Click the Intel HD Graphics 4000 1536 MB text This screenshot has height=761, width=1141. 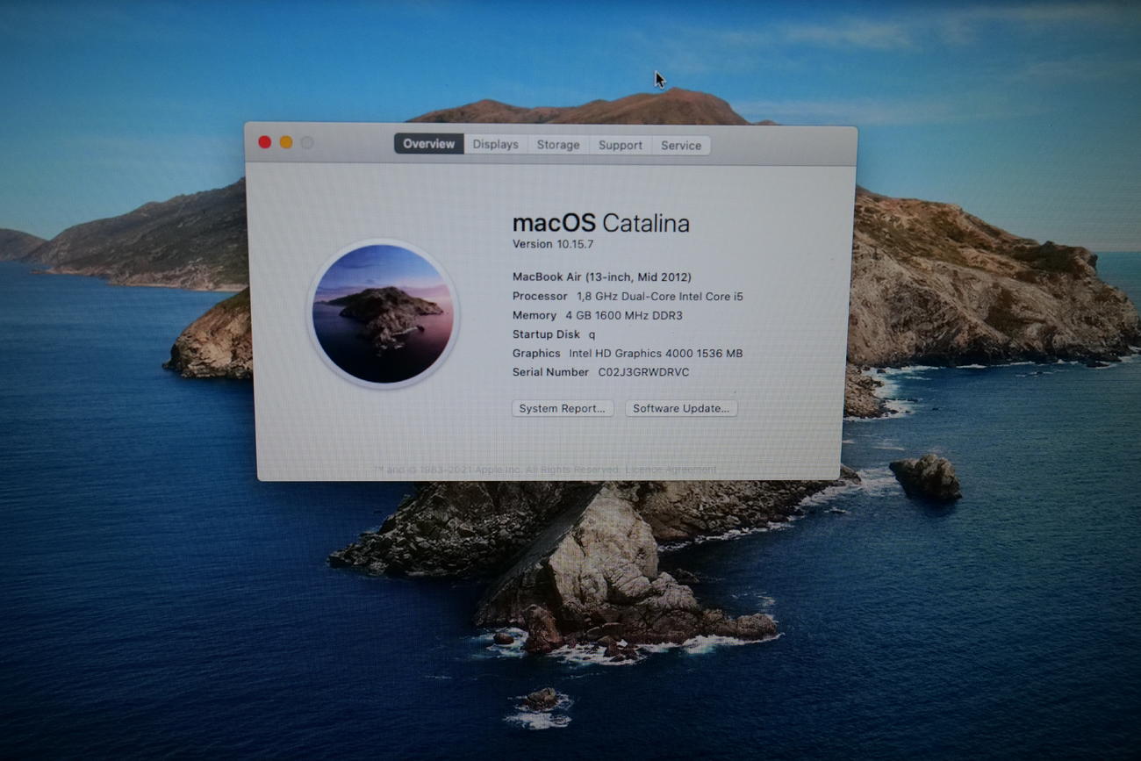coord(656,353)
